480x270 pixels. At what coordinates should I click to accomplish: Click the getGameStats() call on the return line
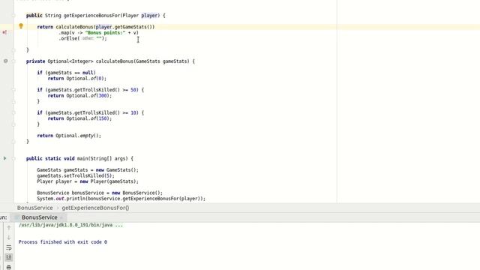tap(133, 27)
